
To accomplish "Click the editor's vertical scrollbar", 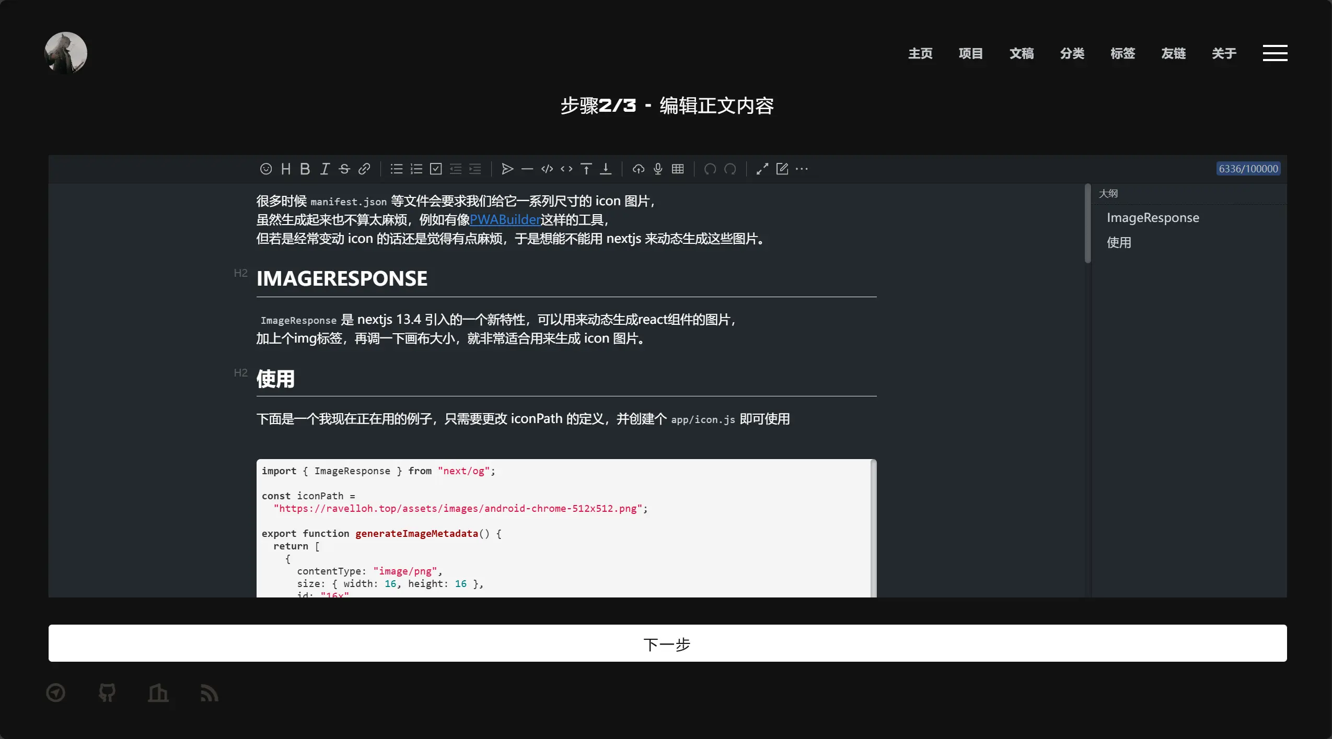I will [1087, 224].
